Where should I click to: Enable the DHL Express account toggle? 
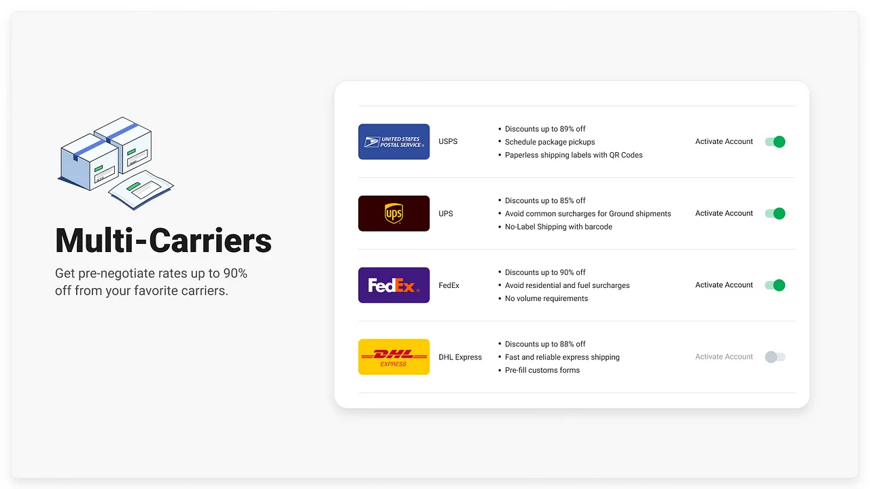[775, 357]
